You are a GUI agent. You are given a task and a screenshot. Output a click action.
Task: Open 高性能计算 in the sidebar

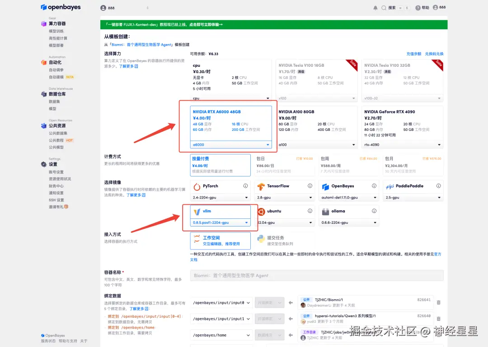click(x=58, y=38)
